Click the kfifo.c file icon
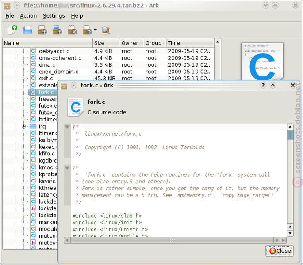The height and width of the screenshot is (265, 303). coord(33,154)
